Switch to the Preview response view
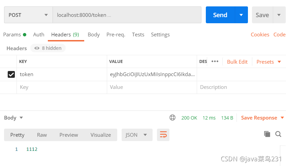This screenshot has width=286, height=166. (x=69, y=135)
